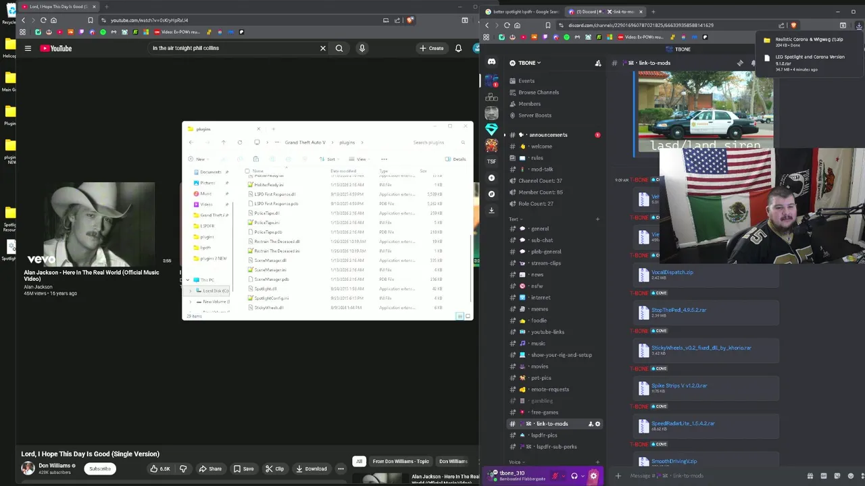Click the Search plugins field

tap(438, 142)
